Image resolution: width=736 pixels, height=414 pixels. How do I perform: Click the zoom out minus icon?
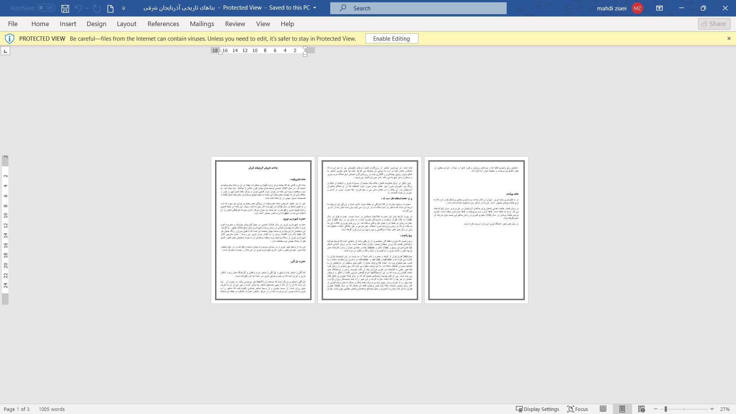click(x=656, y=409)
